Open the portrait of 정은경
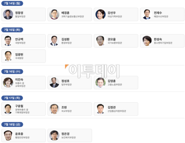 [54, 136]
